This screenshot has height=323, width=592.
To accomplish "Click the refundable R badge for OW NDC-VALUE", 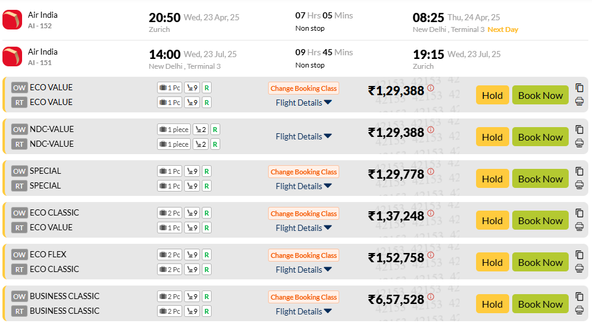I will (215, 130).
